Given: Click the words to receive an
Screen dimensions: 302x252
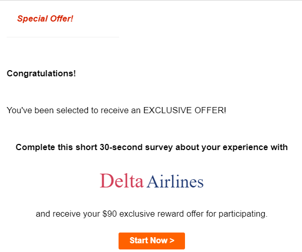Looking at the screenshot, I should pyautogui.click(x=116, y=111).
